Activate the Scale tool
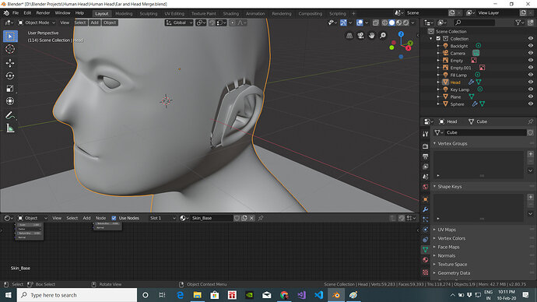 (x=10, y=89)
